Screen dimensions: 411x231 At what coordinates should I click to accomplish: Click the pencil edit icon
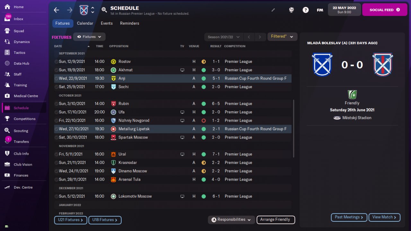click(273, 10)
